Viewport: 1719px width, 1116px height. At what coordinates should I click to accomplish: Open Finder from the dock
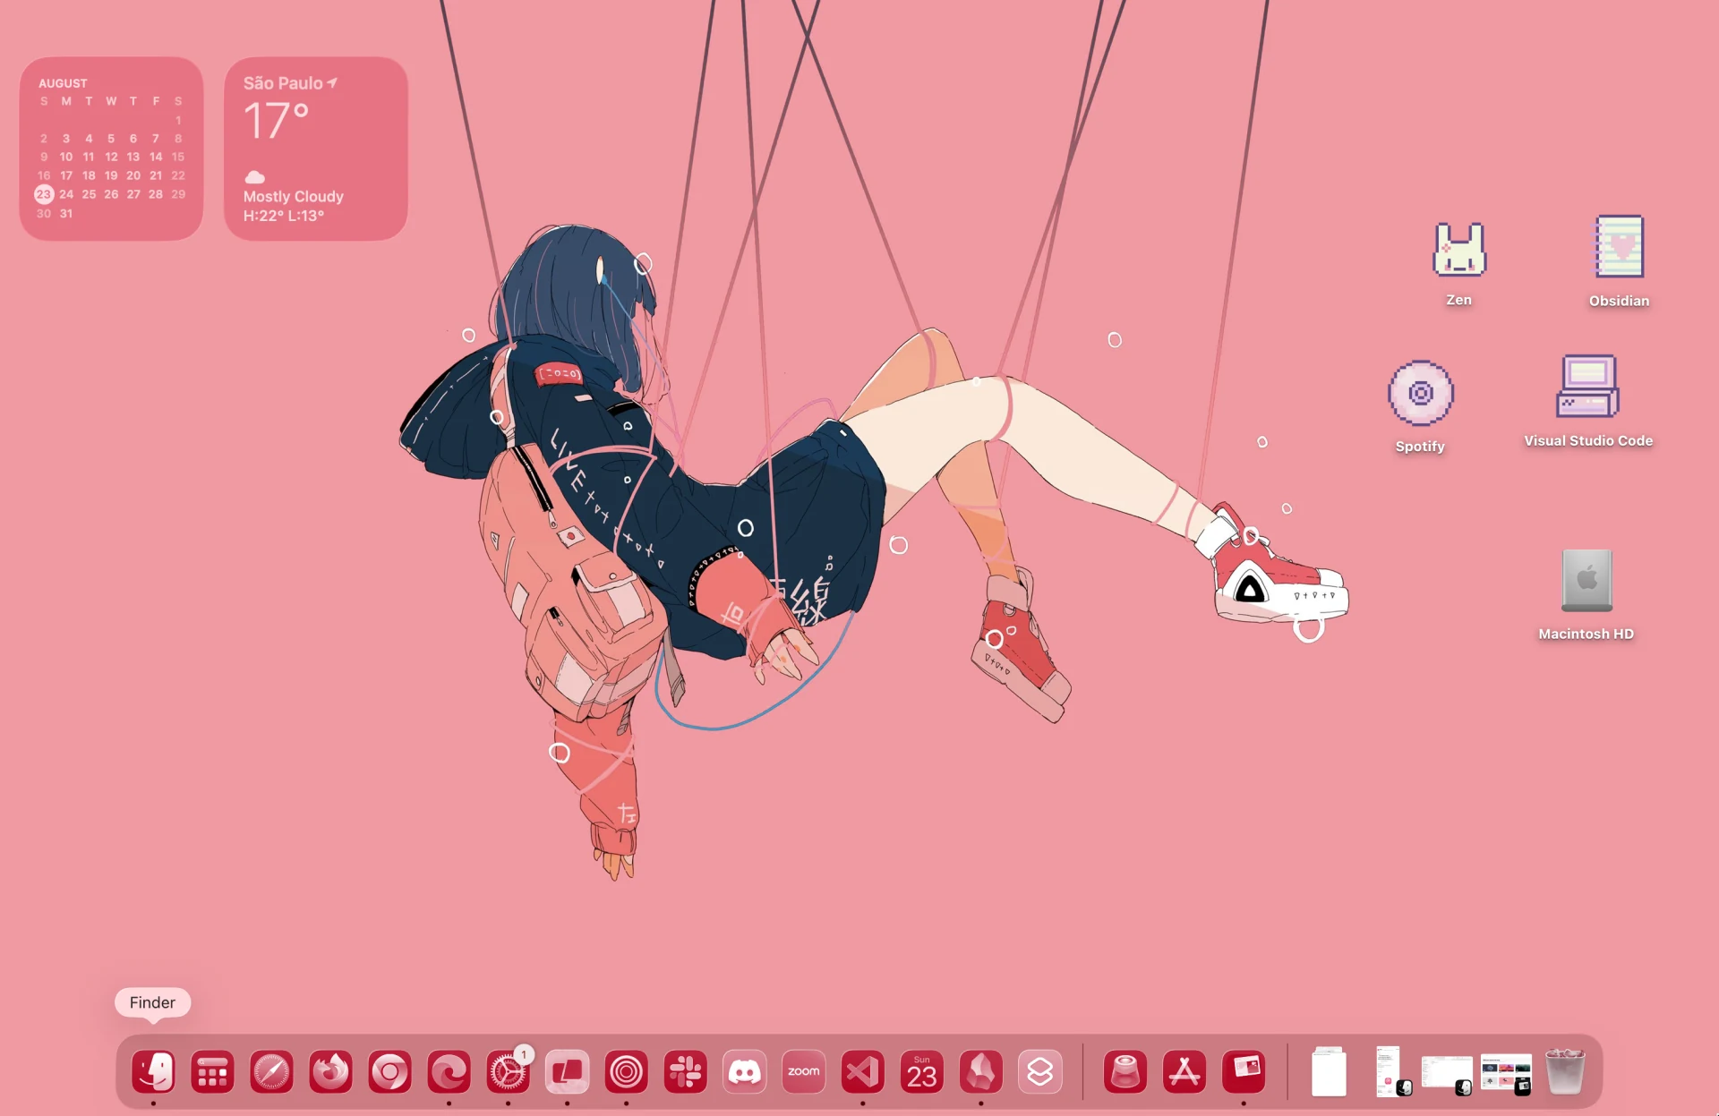[153, 1071]
